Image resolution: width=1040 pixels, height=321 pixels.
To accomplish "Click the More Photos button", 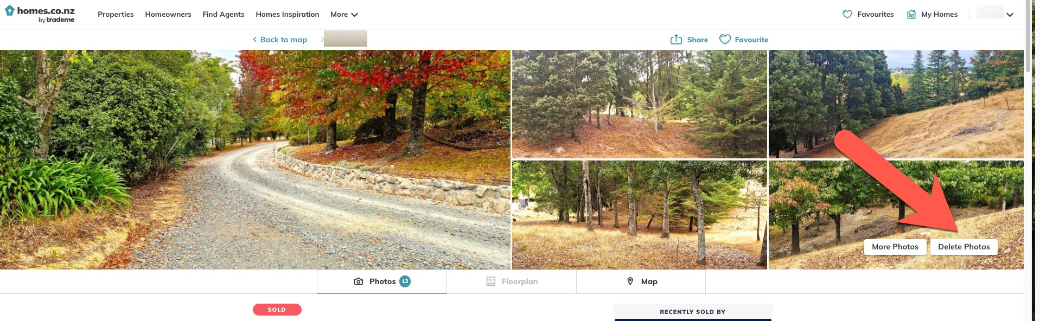I will pyautogui.click(x=895, y=247).
